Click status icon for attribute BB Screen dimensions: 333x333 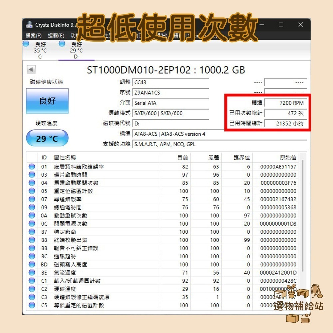pos(32,248)
